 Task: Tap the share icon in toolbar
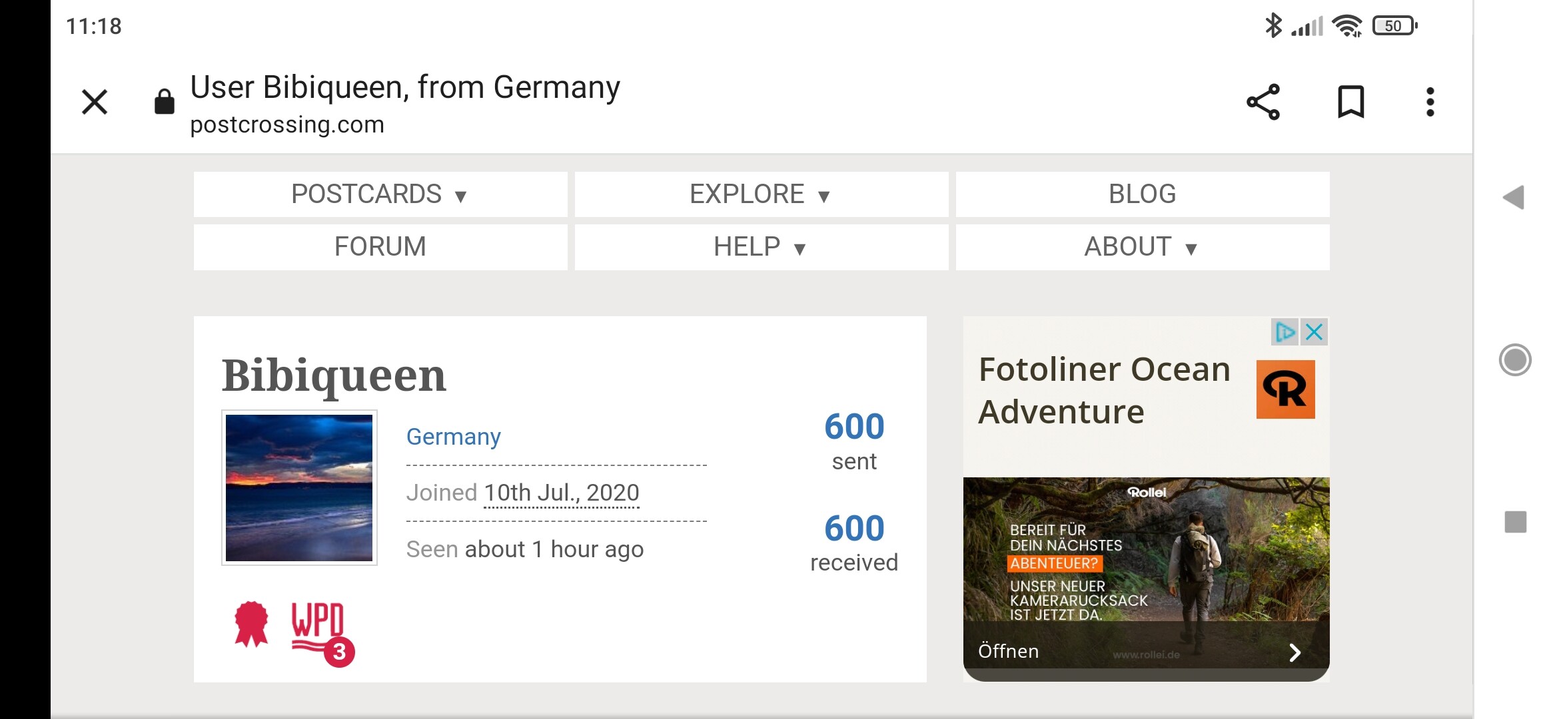tap(1263, 103)
